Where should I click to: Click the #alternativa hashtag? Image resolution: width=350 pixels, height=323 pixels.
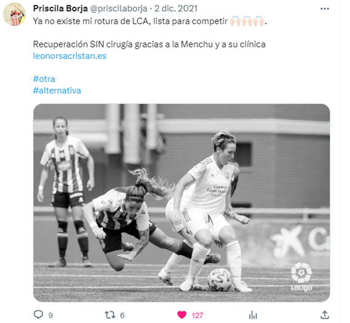pos(57,90)
